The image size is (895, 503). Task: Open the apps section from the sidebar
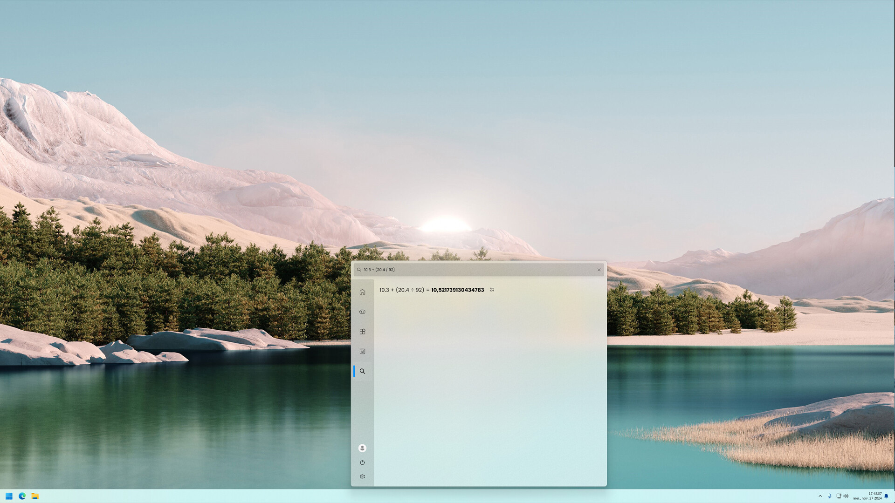click(x=362, y=332)
